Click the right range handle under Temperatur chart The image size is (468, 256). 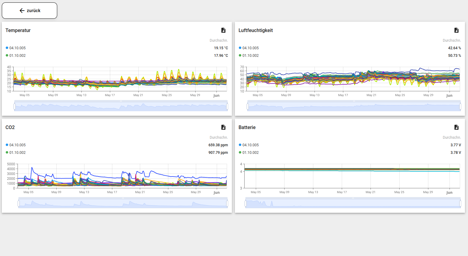click(227, 106)
